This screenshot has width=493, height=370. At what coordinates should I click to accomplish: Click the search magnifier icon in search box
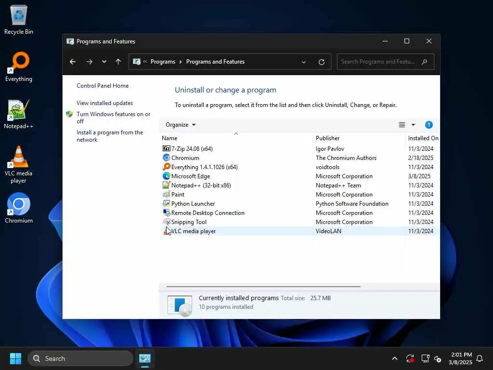(424, 62)
